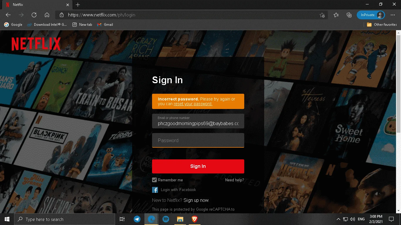This screenshot has height=225, width=401.
Task: Choose Login with Facebook
Action: (178, 190)
